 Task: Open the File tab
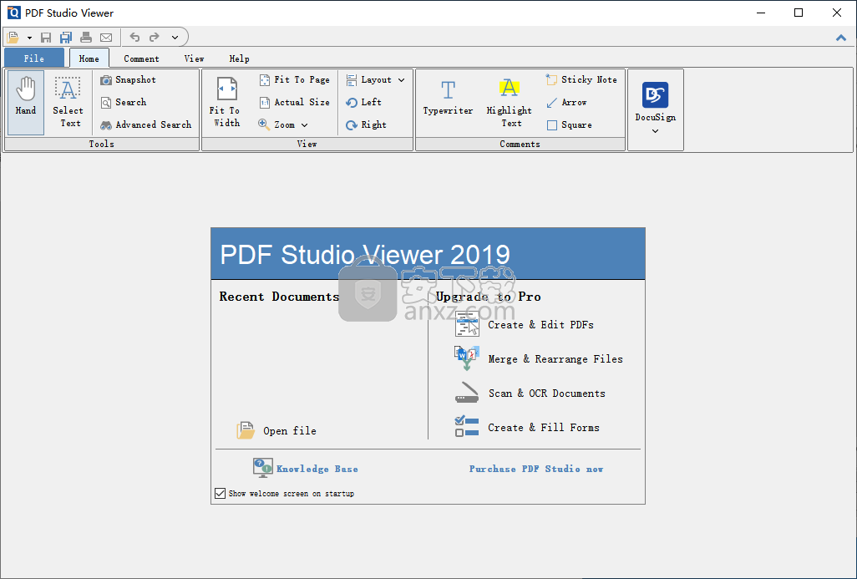click(x=34, y=58)
